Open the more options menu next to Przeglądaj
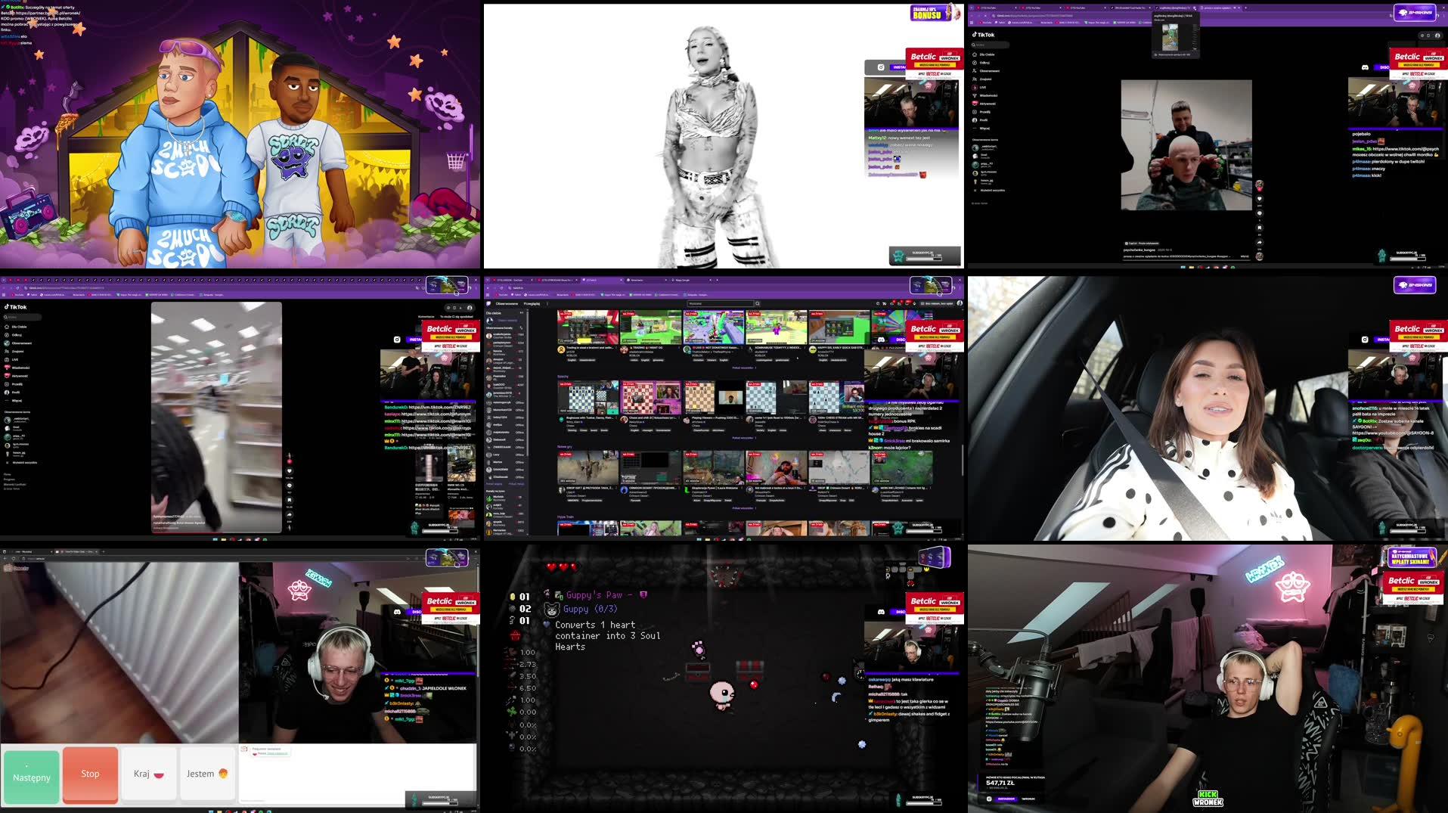The image size is (1448, 813). pyautogui.click(x=547, y=303)
